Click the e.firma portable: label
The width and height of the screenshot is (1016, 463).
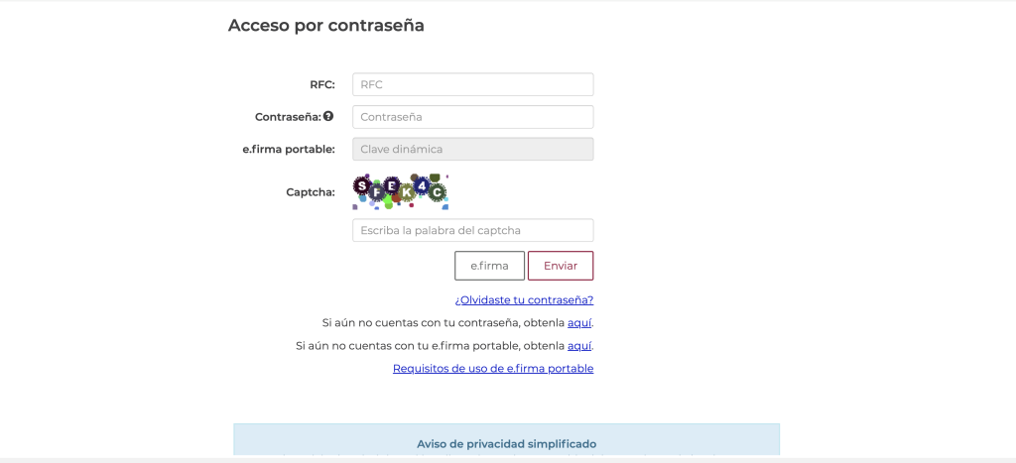point(289,149)
